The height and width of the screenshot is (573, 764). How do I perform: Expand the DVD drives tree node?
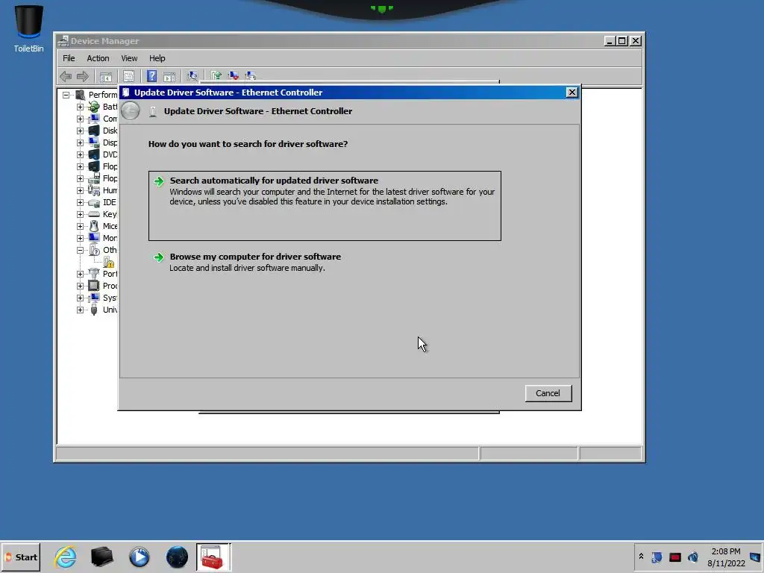pyautogui.click(x=80, y=154)
